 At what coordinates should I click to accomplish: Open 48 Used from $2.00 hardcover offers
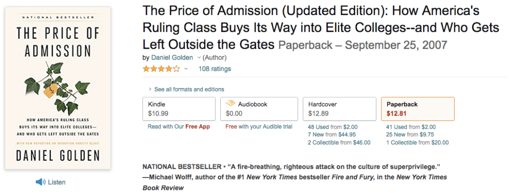pos(333,127)
